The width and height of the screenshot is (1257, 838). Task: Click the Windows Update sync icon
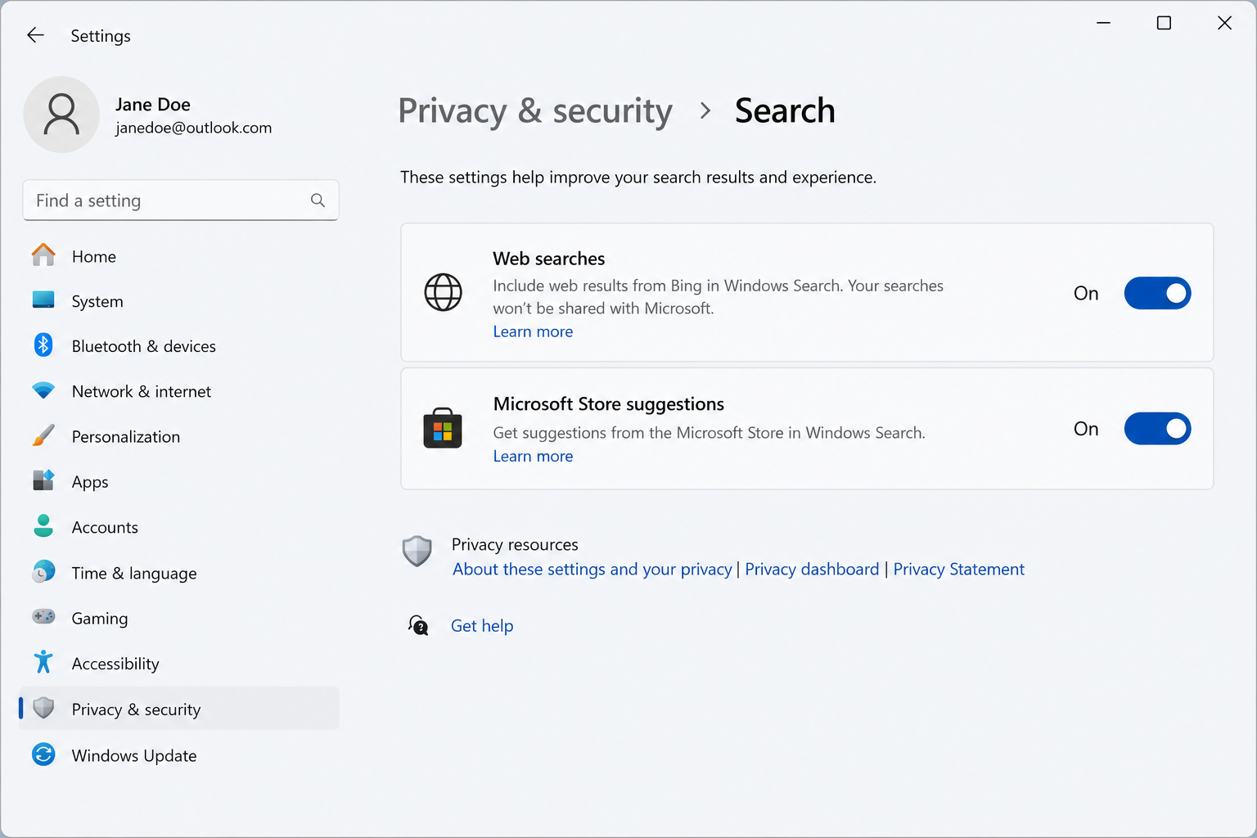(x=43, y=755)
